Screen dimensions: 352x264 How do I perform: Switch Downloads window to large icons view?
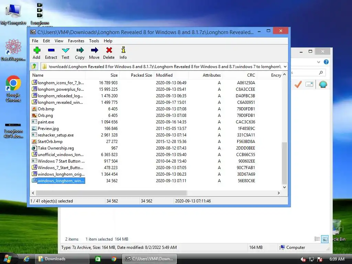pyautogui.click(x=325, y=239)
